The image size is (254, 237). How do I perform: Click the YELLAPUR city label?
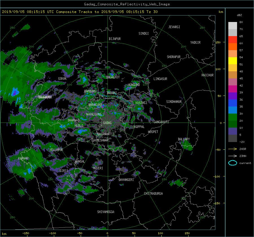pyautogui.click(x=56, y=150)
